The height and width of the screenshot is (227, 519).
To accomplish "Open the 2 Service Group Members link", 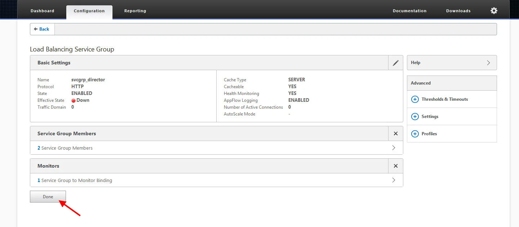I will pos(65,148).
